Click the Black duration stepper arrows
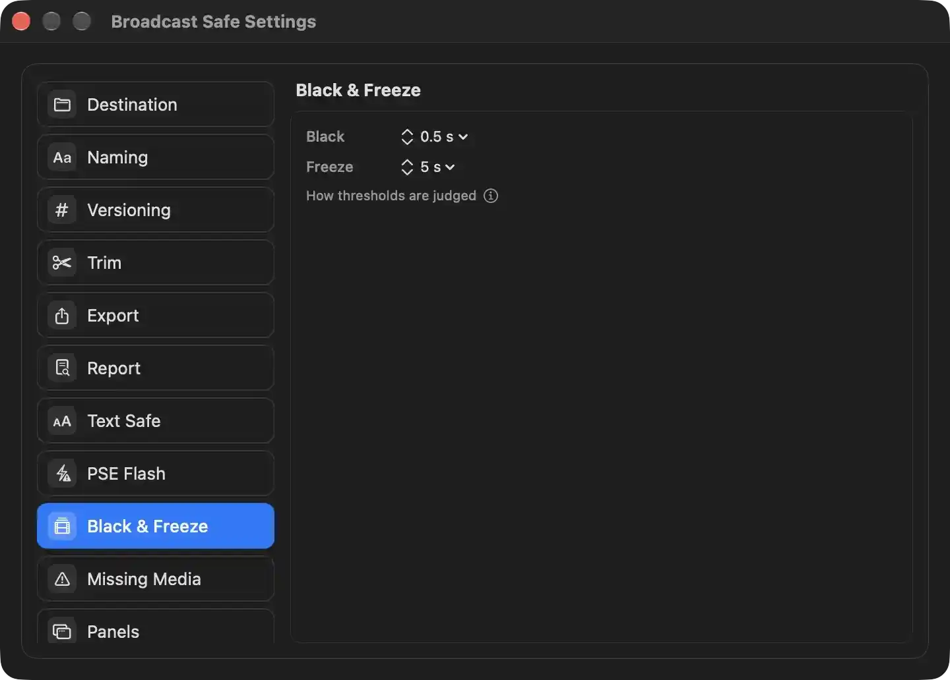The image size is (950, 680). click(x=407, y=136)
